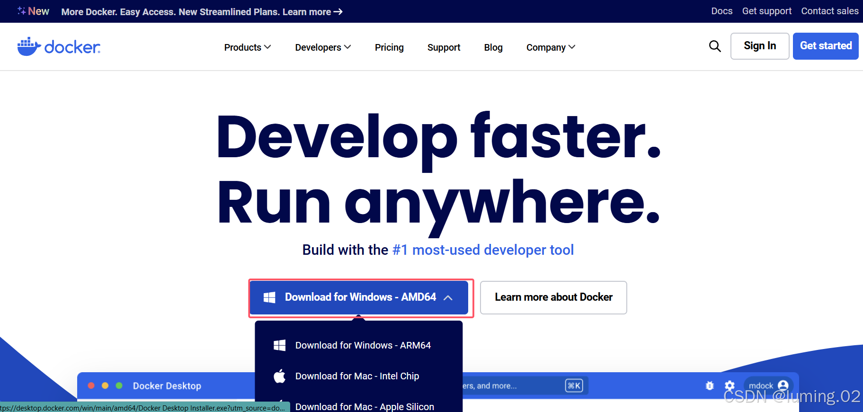Open the Support page
Viewport: 863px width, 412px height.
tap(444, 47)
